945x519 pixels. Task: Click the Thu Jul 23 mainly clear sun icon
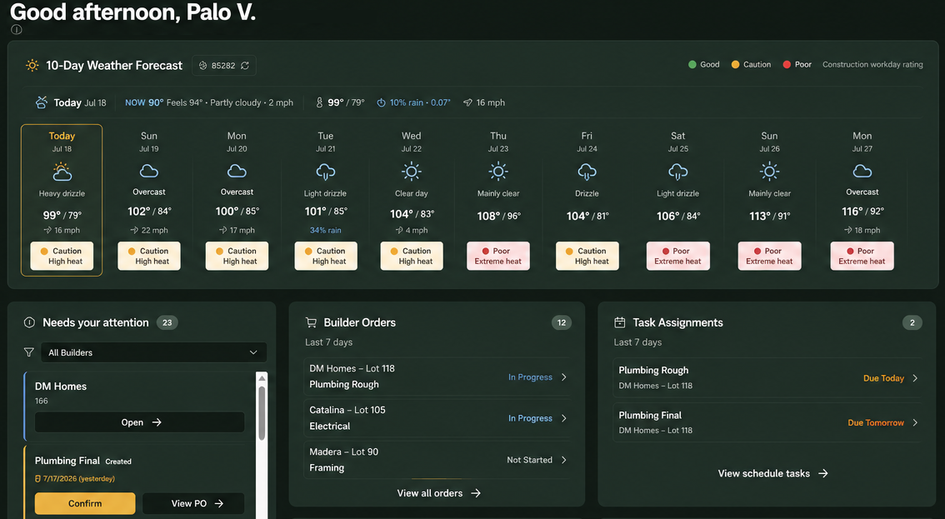(x=497, y=172)
